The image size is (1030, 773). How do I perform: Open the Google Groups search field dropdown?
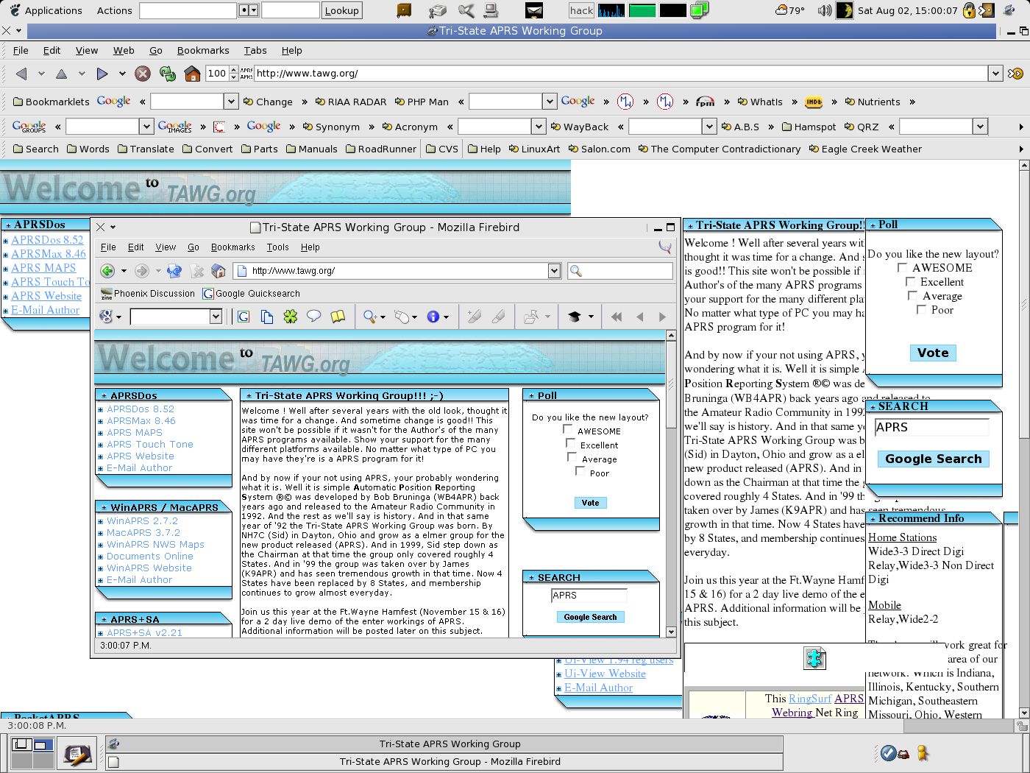point(146,127)
